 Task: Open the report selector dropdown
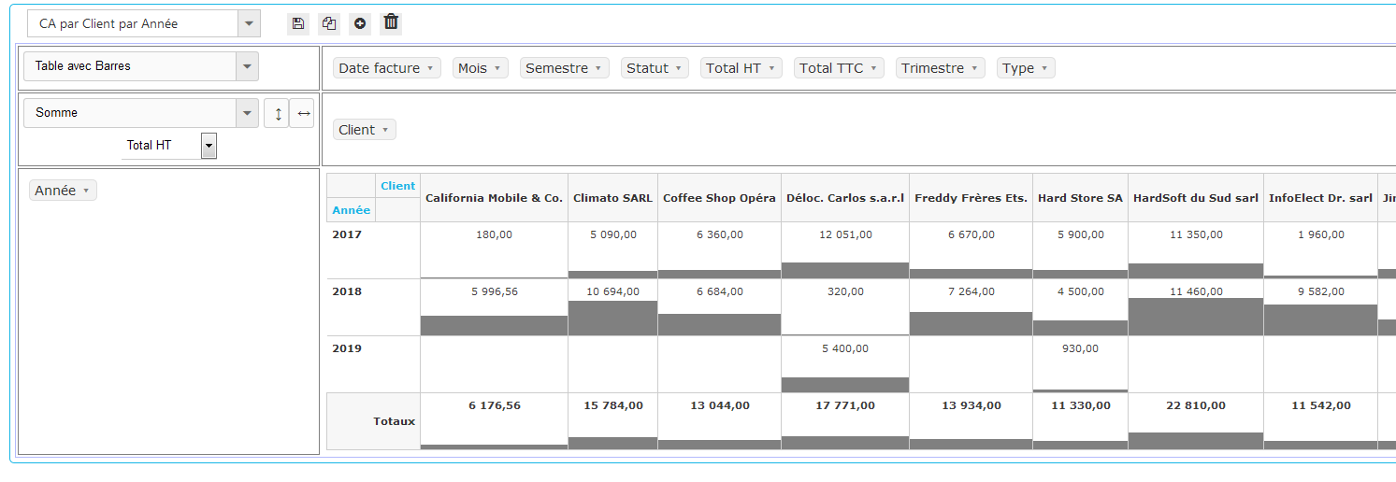249,23
